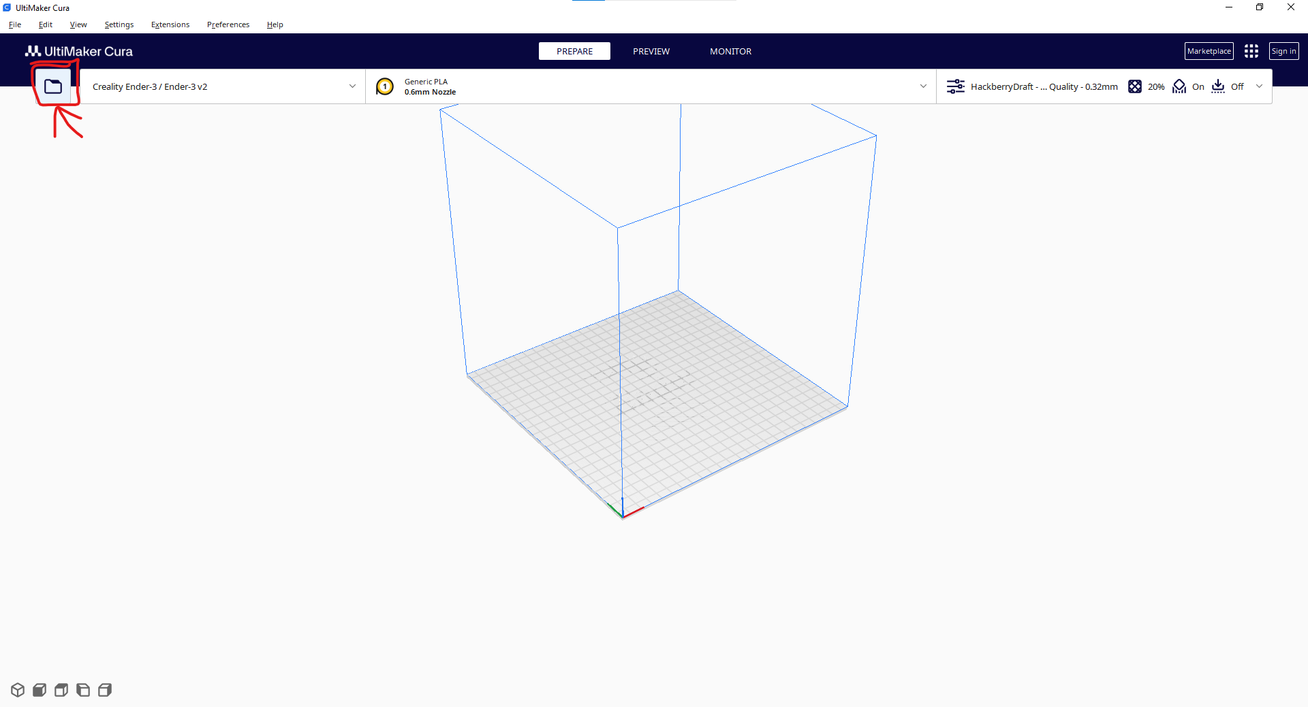Open the Edit menu
Viewport: 1308px width, 707px height.
tap(46, 24)
